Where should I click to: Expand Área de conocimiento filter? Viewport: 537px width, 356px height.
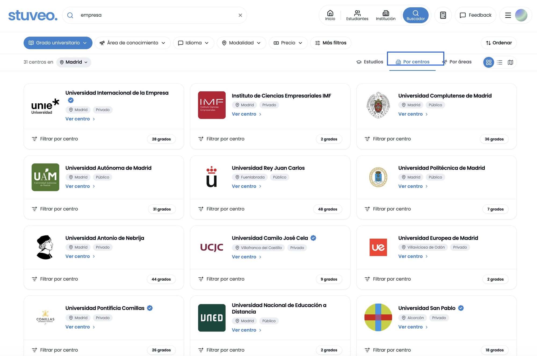click(x=132, y=43)
